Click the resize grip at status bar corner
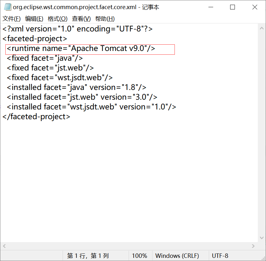The width and height of the screenshot is (266, 261). [x=264, y=259]
